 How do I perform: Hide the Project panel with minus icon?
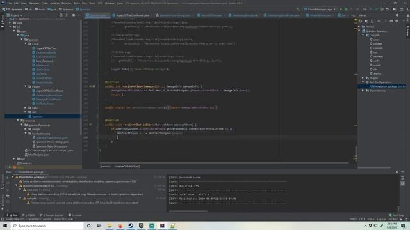pyautogui.click(x=79, y=15)
